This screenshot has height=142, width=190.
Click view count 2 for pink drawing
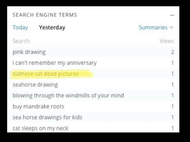(173, 52)
